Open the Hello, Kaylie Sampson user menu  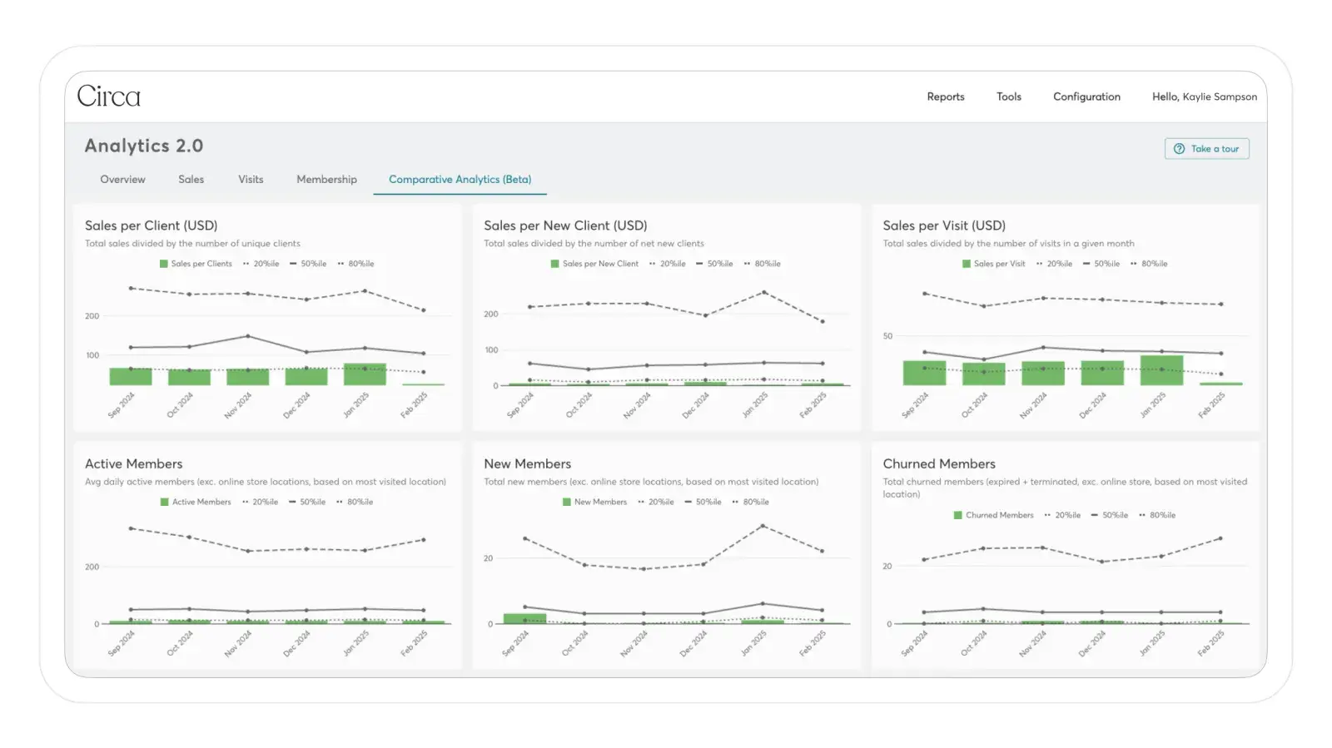click(x=1204, y=97)
